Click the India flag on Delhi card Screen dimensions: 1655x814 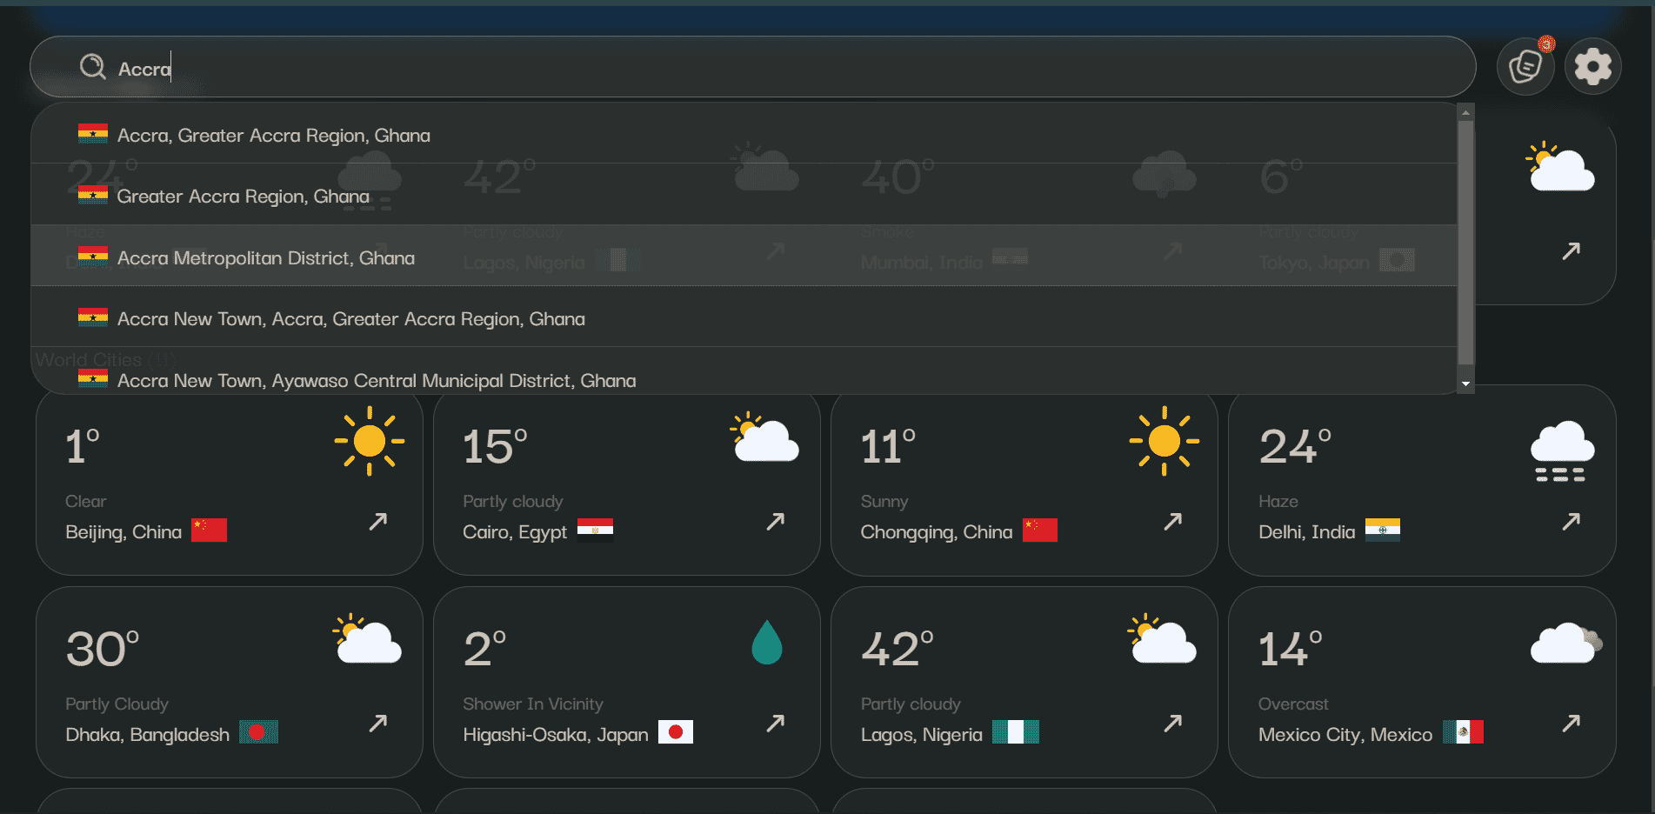[1382, 530]
